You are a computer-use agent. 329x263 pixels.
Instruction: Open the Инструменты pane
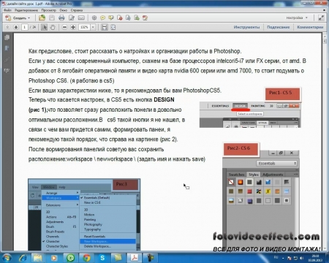click(246, 27)
